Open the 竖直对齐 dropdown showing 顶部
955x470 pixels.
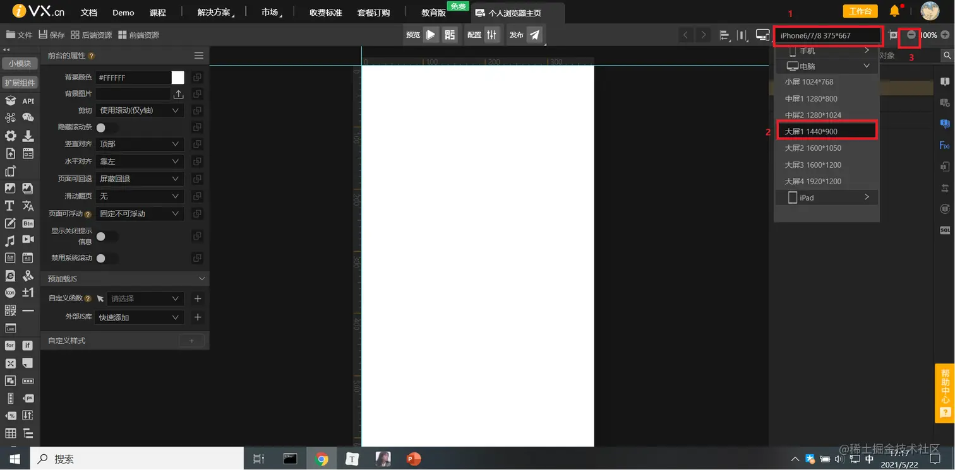pyautogui.click(x=140, y=144)
